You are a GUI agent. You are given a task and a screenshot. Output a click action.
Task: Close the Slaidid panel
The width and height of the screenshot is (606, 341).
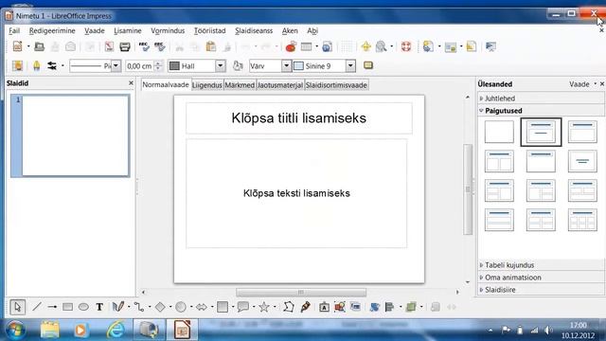point(131,83)
